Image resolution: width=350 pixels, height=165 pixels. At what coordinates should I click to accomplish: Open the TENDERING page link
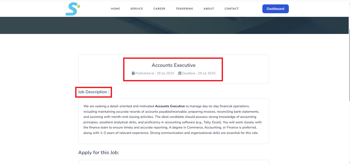tap(184, 9)
